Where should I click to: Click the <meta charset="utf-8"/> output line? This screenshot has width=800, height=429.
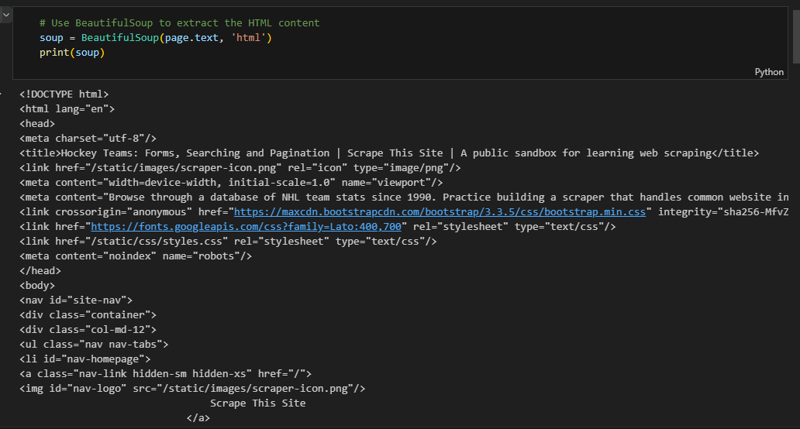pyautogui.click(x=88, y=138)
